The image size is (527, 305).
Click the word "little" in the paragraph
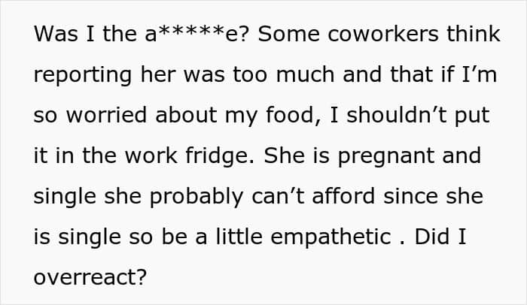point(239,237)
